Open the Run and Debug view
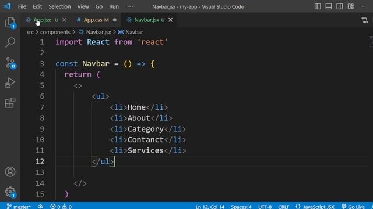Screen dimensions: 373x209 (10, 82)
